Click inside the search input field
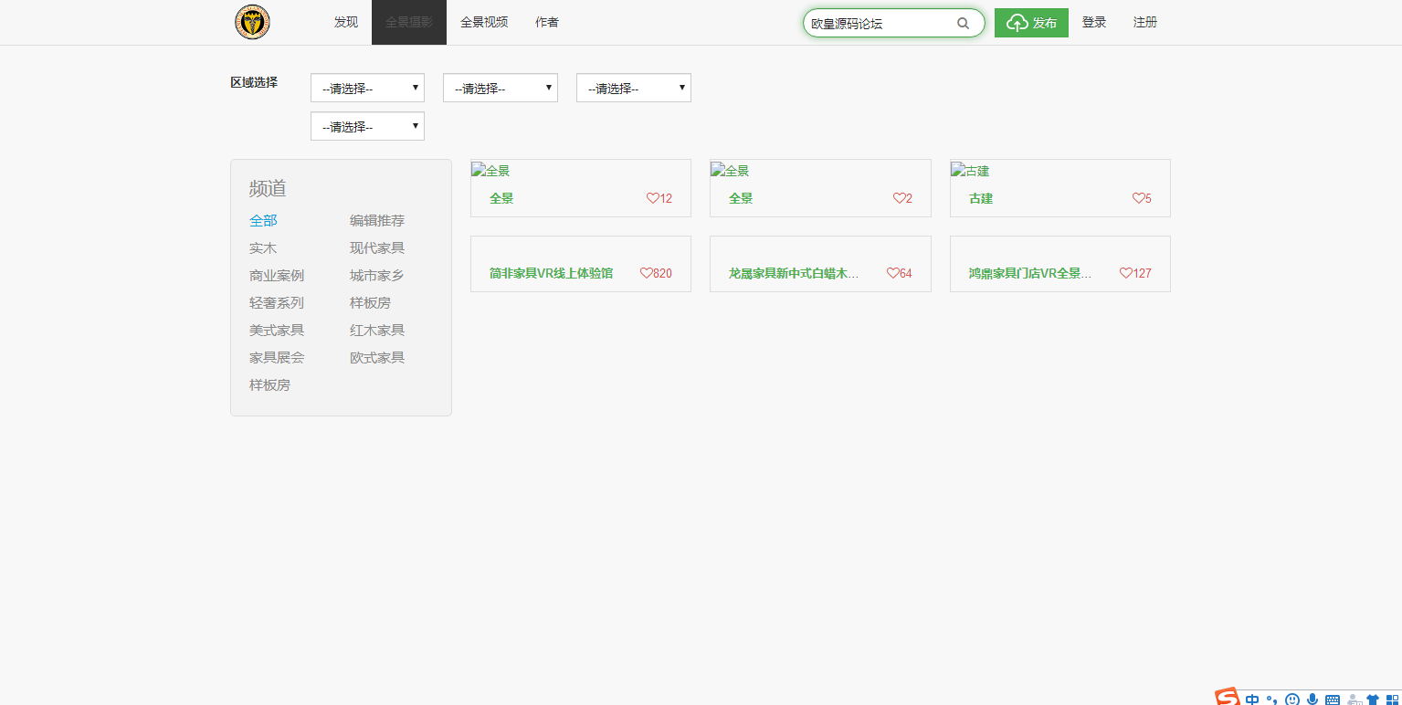This screenshot has height=705, width=1402. [877, 22]
